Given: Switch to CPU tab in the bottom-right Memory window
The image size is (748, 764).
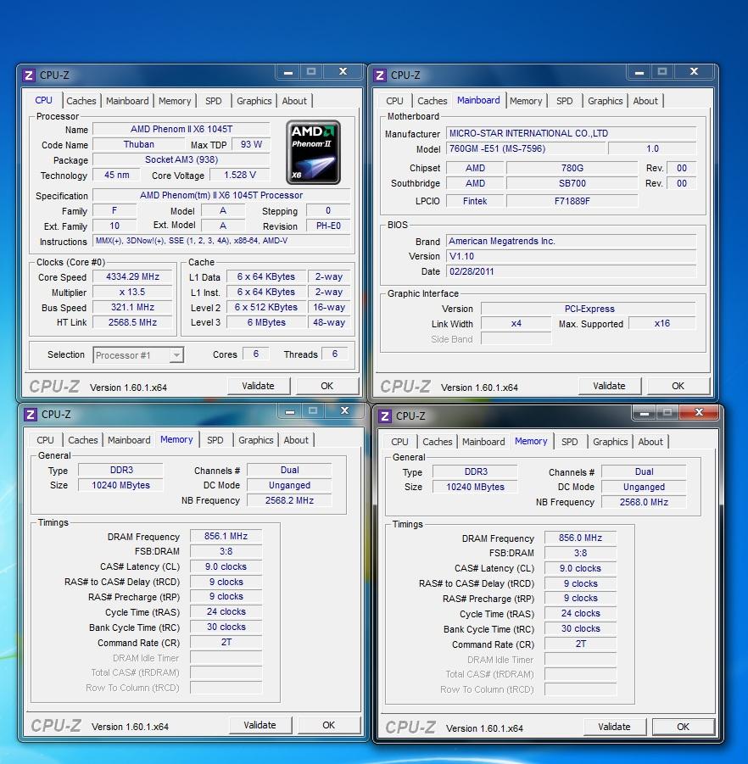Looking at the screenshot, I should point(399,442).
